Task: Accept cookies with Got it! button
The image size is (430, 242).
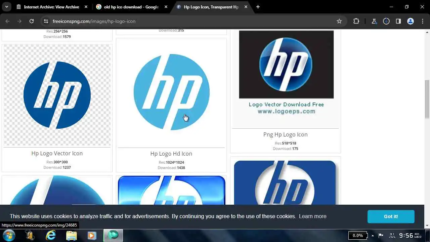Action: click(x=391, y=216)
